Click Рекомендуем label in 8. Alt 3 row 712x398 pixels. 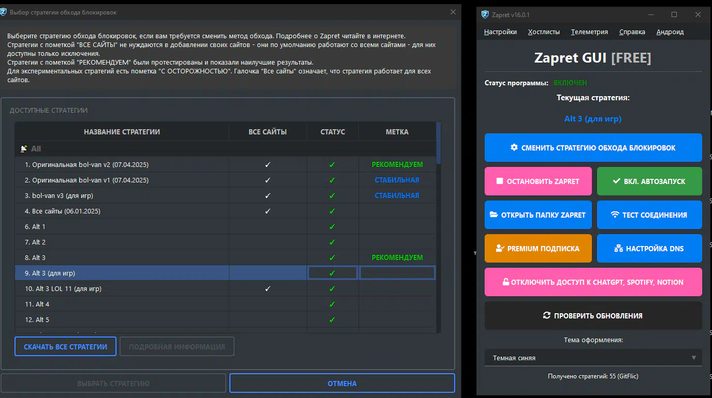coord(397,257)
